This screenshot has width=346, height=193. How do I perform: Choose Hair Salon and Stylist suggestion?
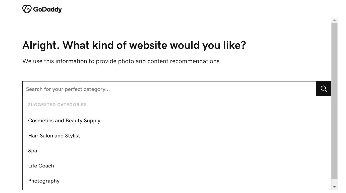(54, 136)
